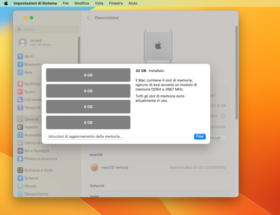Image resolution: width=280 pixels, height=215 pixels.
Task: Select the second 8 GB memory slot
Action: [x=88, y=91]
